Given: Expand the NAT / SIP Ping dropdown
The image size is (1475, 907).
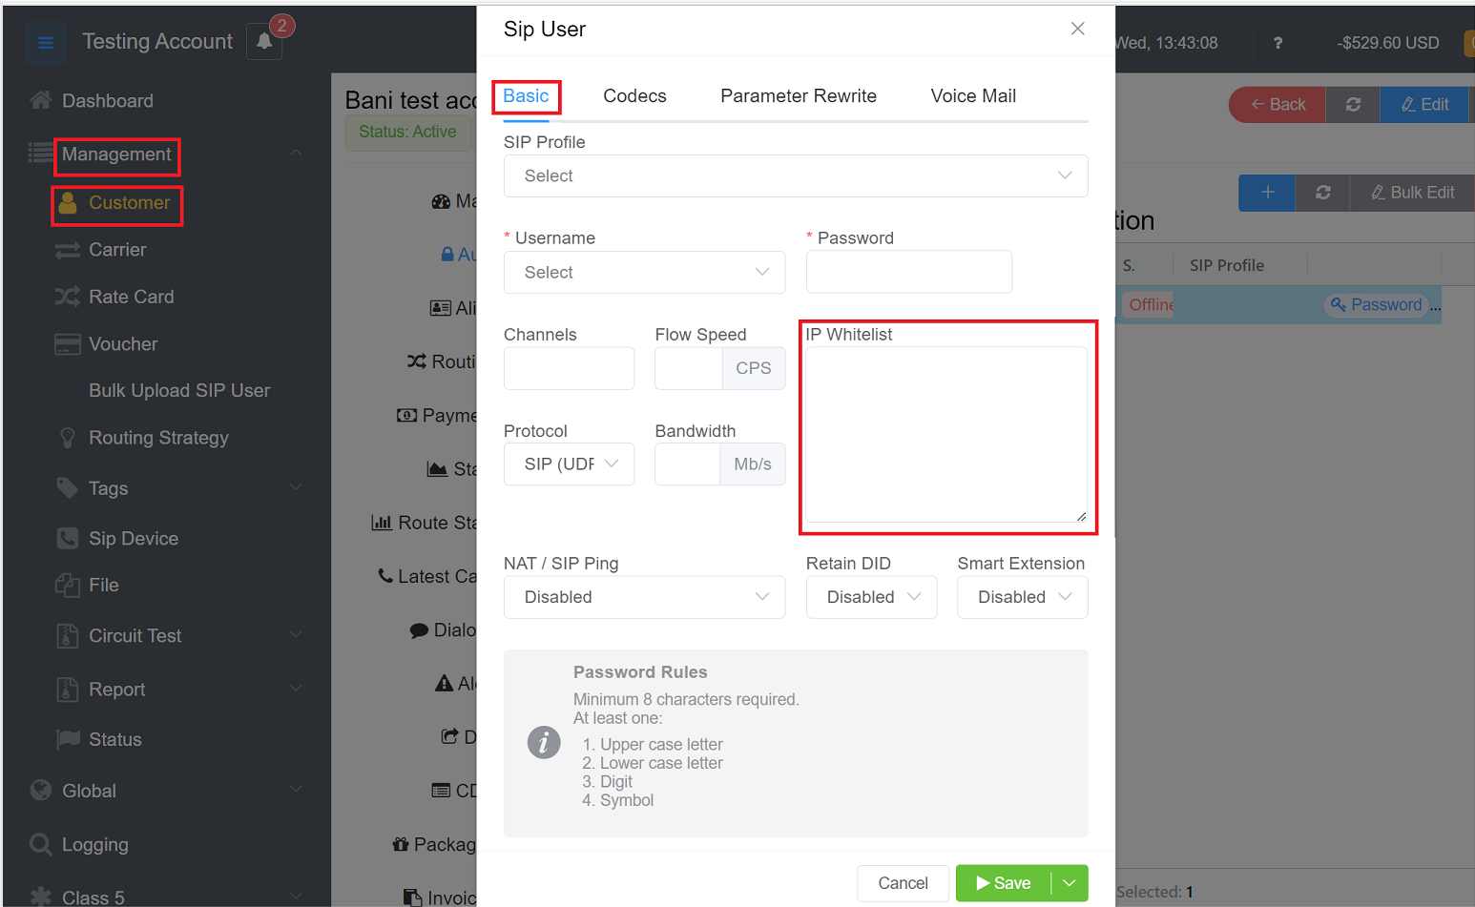Looking at the screenshot, I should click(x=644, y=597).
